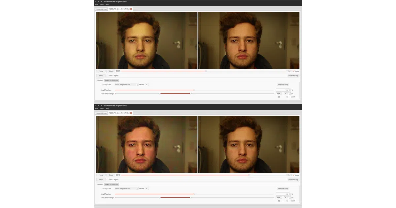
Task: Enable Grayscale in the 00:07 window
Action: pyautogui.click(x=106, y=85)
